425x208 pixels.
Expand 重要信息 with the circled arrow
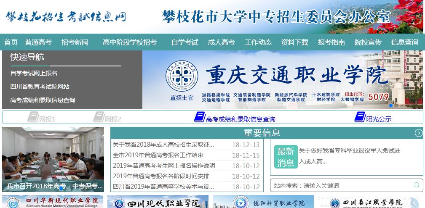418,133
